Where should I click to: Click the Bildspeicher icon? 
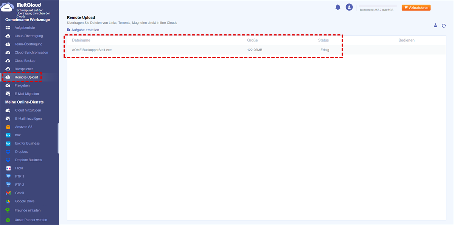[8, 69]
